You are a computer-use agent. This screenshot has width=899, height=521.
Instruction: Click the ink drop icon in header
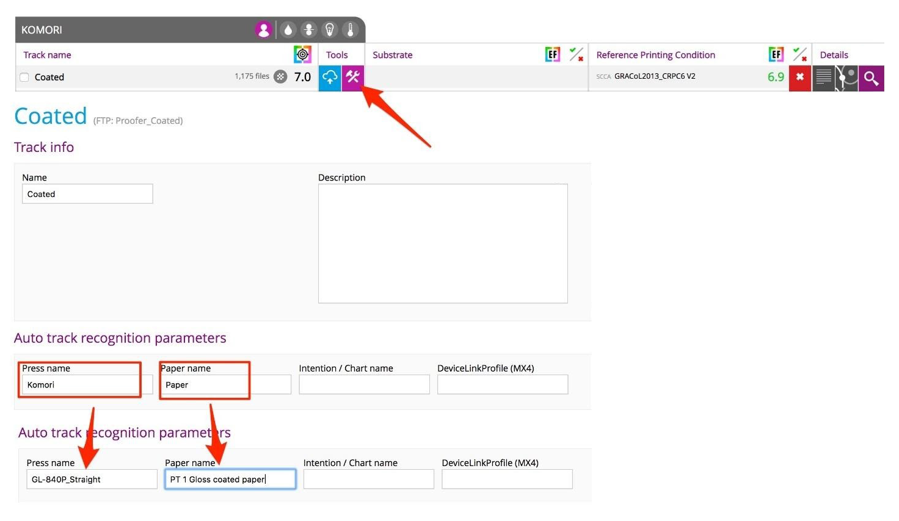click(x=288, y=30)
